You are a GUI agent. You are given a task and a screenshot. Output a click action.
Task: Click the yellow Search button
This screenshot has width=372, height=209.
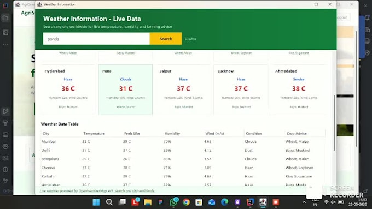click(x=166, y=39)
